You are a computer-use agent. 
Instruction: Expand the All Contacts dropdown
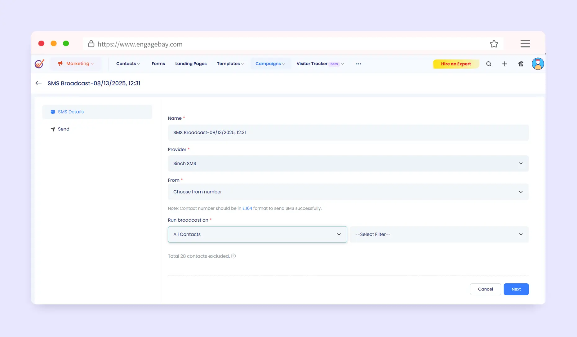pos(257,234)
